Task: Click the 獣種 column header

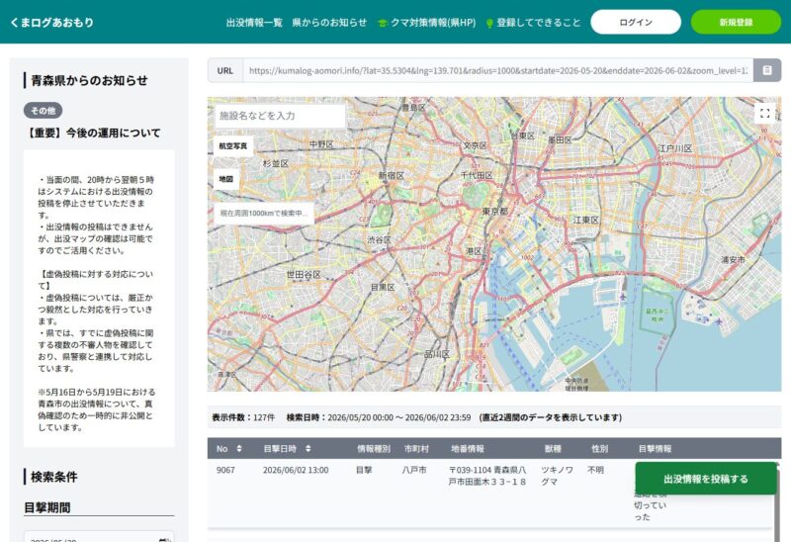Action: point(553,449)
